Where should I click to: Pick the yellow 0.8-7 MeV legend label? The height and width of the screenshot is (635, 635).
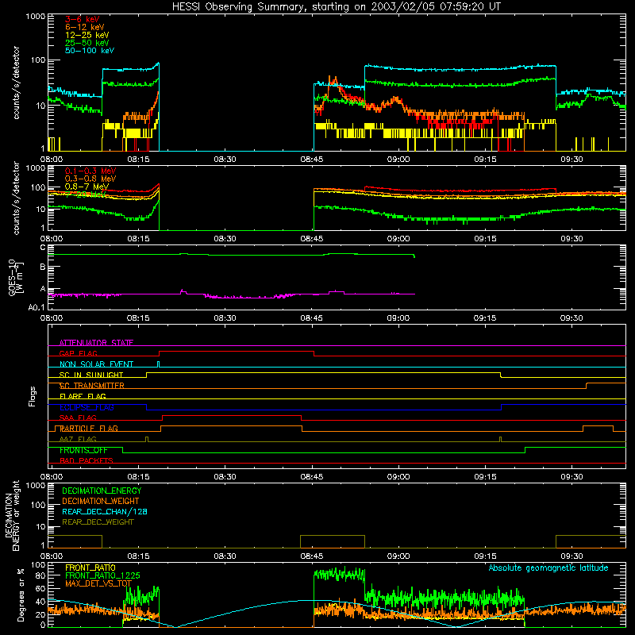point(87,187)
